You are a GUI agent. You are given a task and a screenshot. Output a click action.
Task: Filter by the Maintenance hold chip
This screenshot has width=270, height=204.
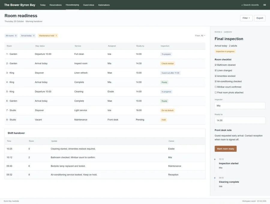[x=48, y=36]
